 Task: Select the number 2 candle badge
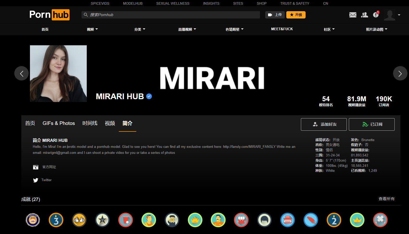pyautogui.click(x=334, y=220)
